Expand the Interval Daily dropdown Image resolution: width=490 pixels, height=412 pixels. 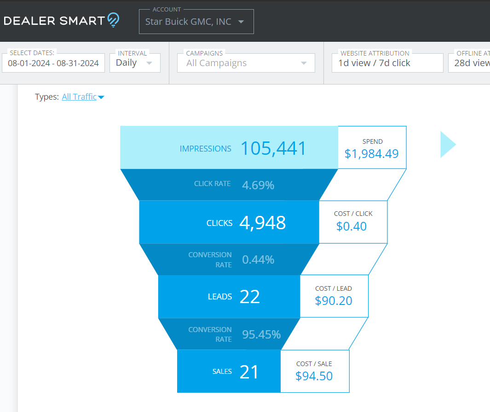pos(135,63)
